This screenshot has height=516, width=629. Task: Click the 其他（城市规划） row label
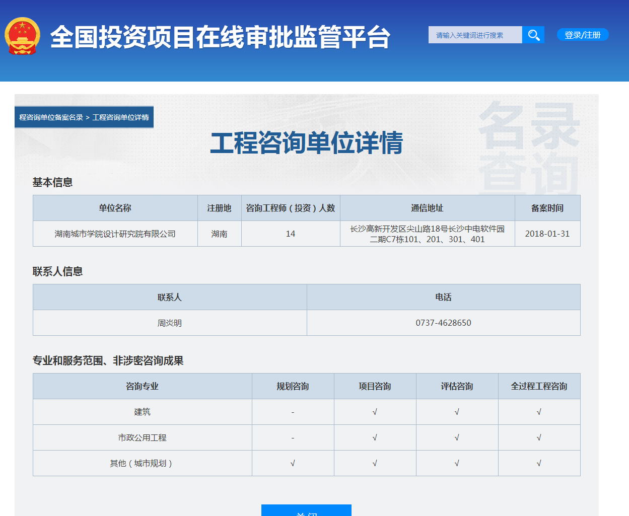click(x=143, y=464)
